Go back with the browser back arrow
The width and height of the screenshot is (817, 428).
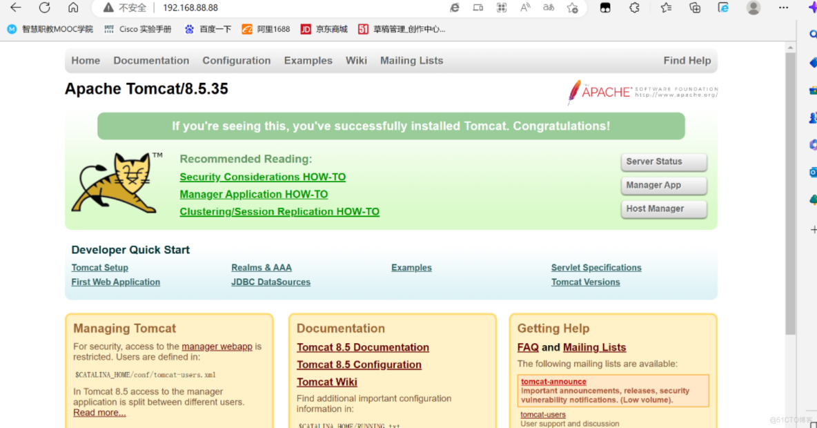pos(16,8)
